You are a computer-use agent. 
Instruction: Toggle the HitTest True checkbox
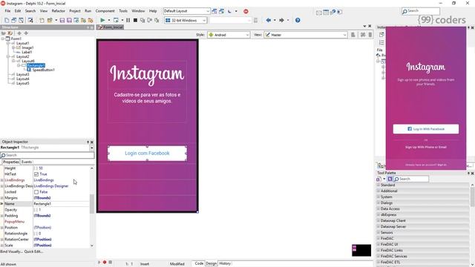tap(36, 174)
